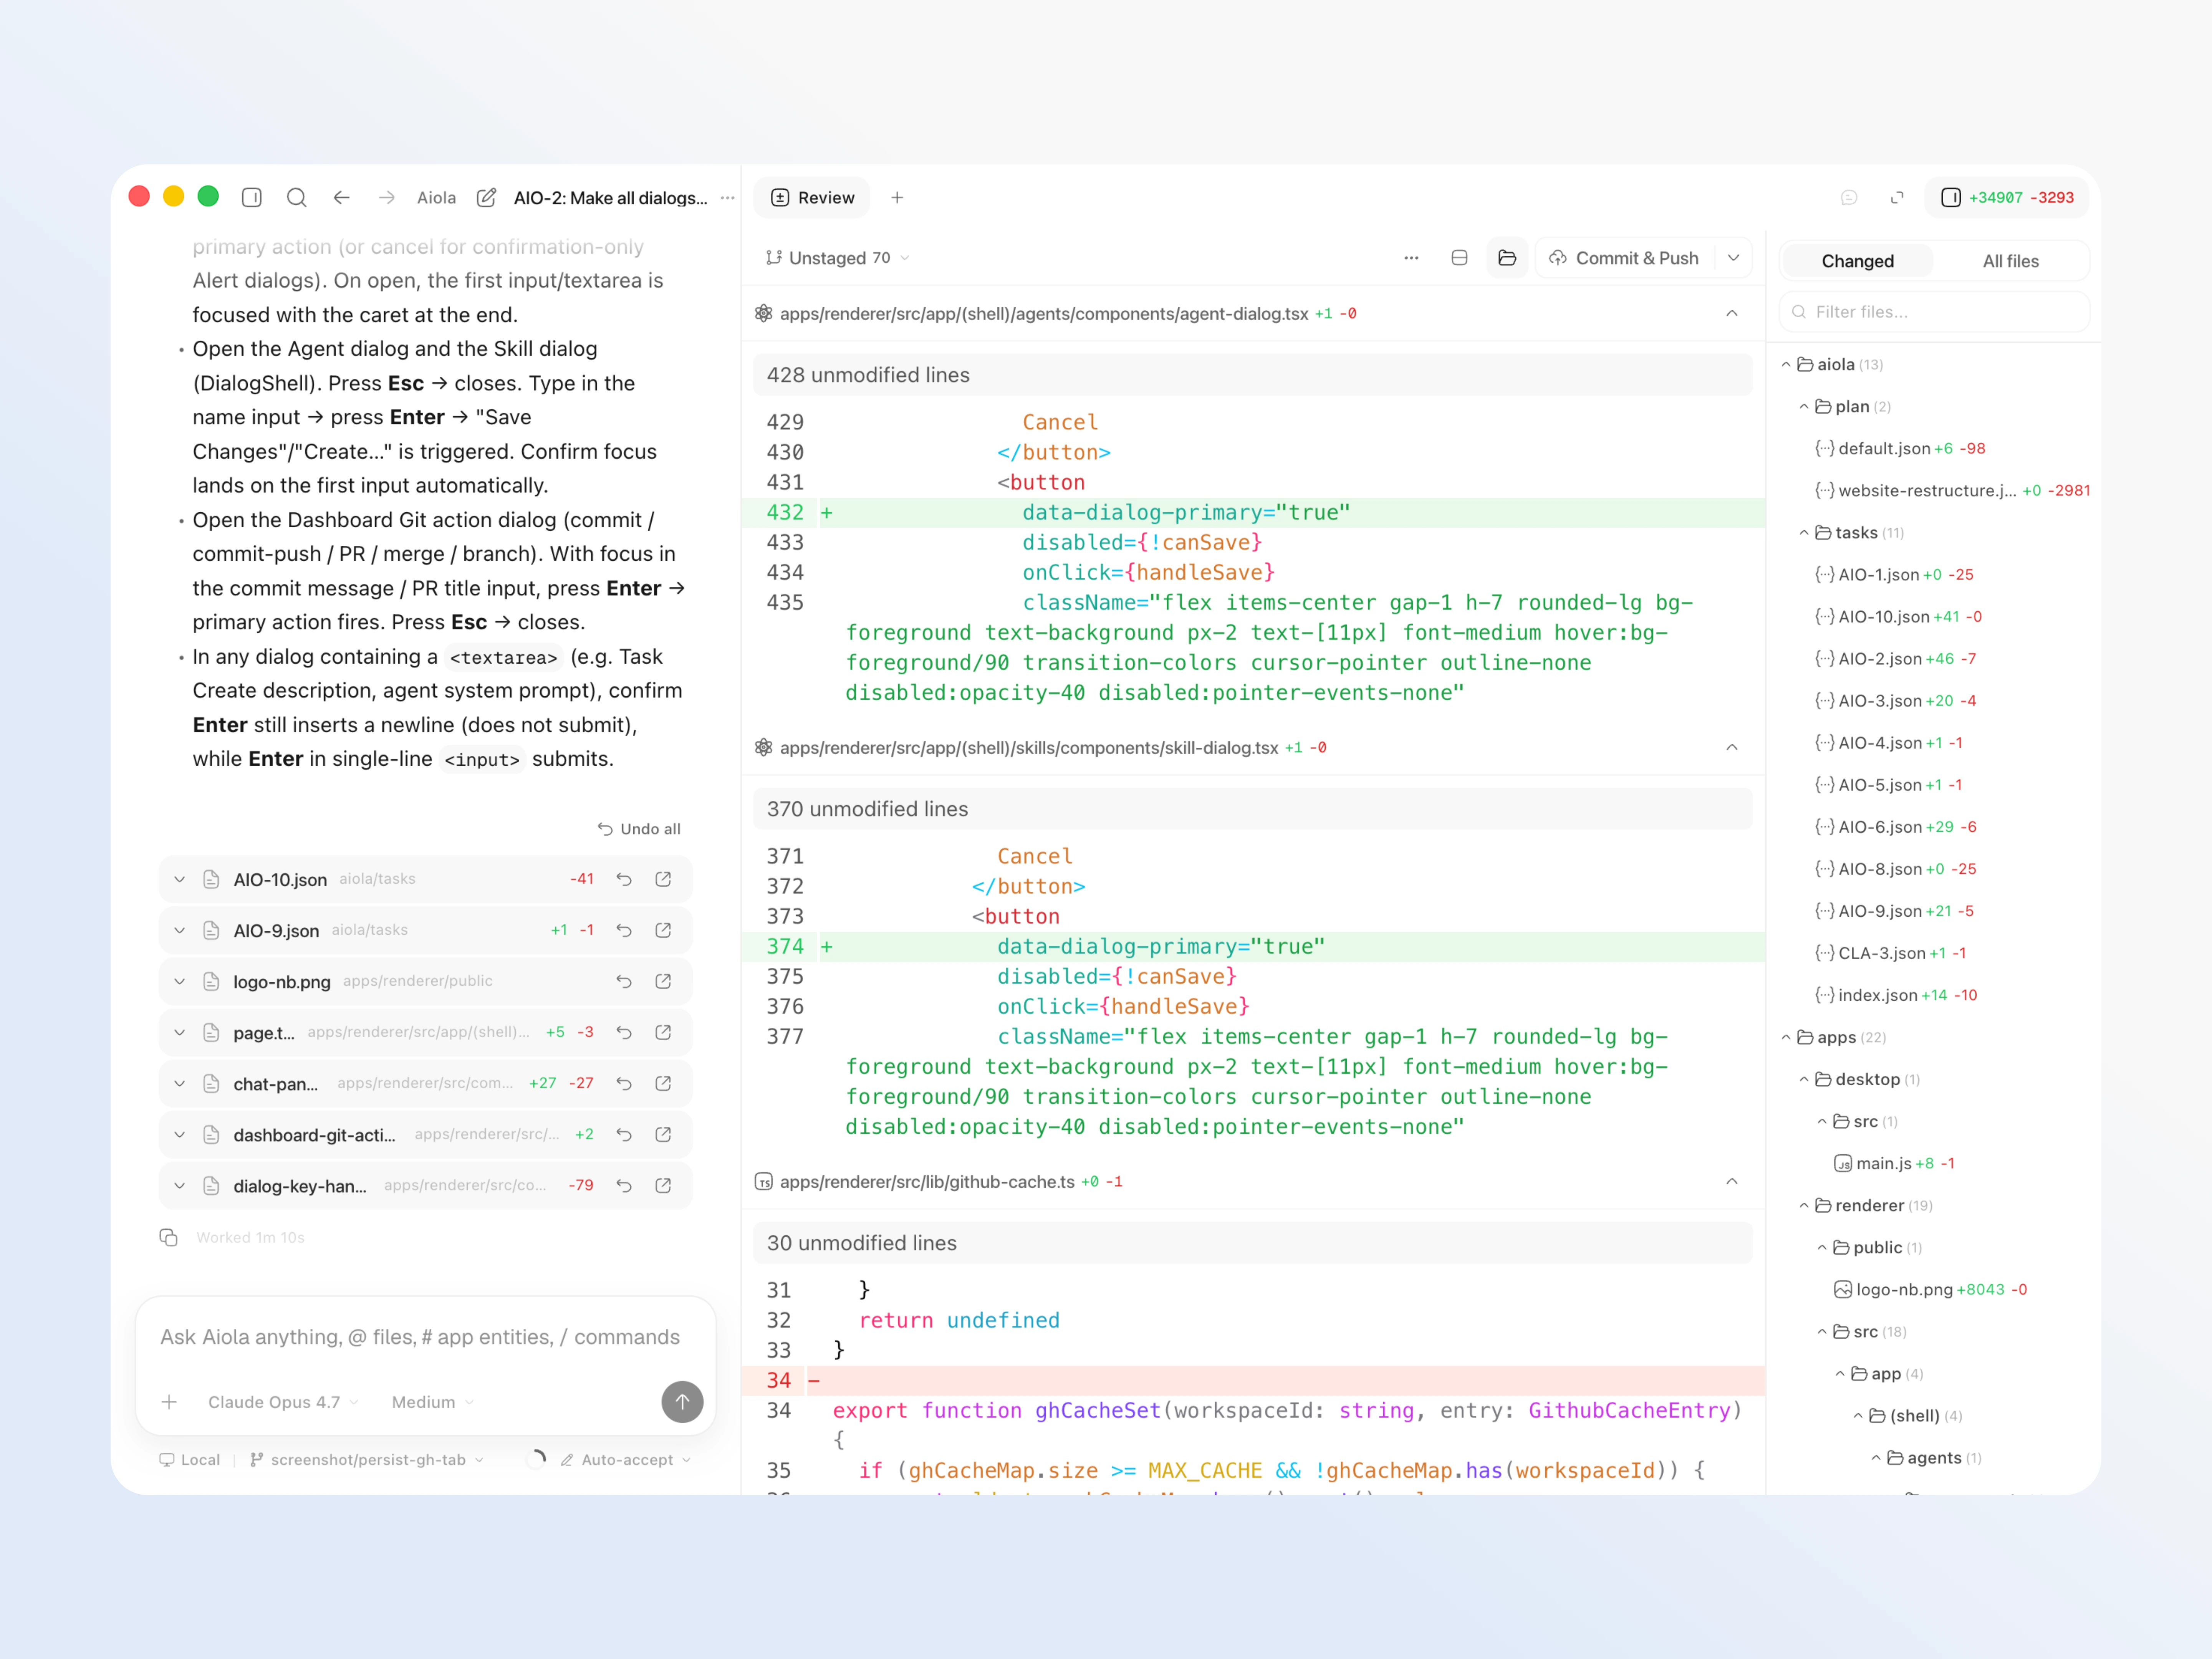This screenshot has height=1659, width=2212.
Task: Collapse the apps folder in tree
Action: (1786, 1038)
